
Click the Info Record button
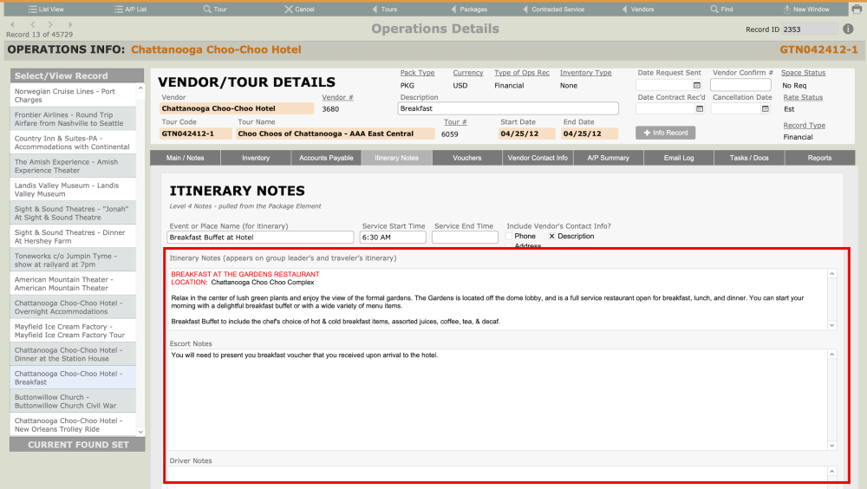[x=665, y=133]
